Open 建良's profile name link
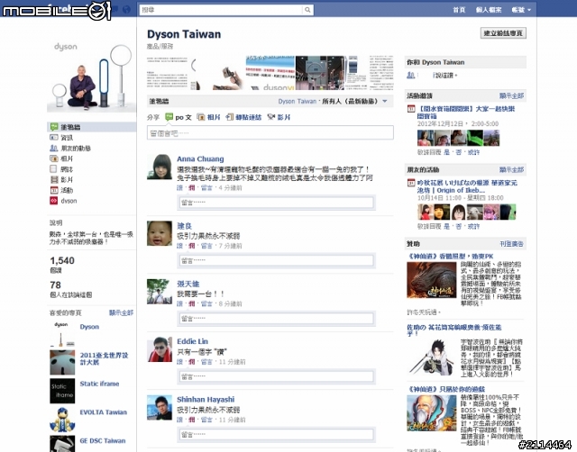577x452 pixels. (184, 226)
